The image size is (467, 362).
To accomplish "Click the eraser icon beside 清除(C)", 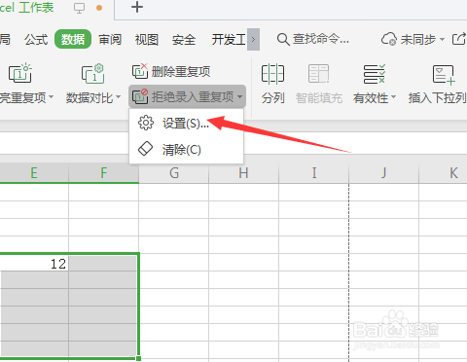I will pyautogui.click(x=145, y=149).
